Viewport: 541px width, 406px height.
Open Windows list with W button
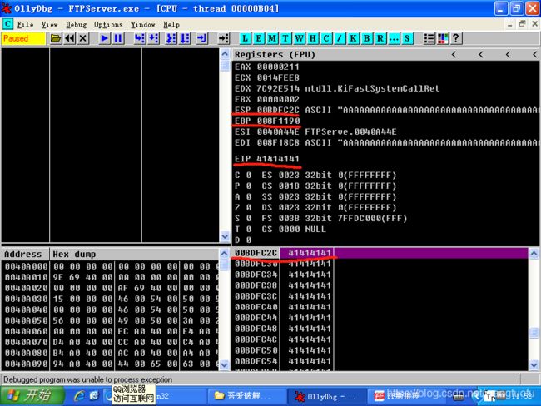299,38
